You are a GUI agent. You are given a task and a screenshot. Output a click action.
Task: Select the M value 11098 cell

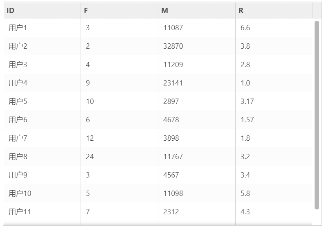tap(197, 193)
